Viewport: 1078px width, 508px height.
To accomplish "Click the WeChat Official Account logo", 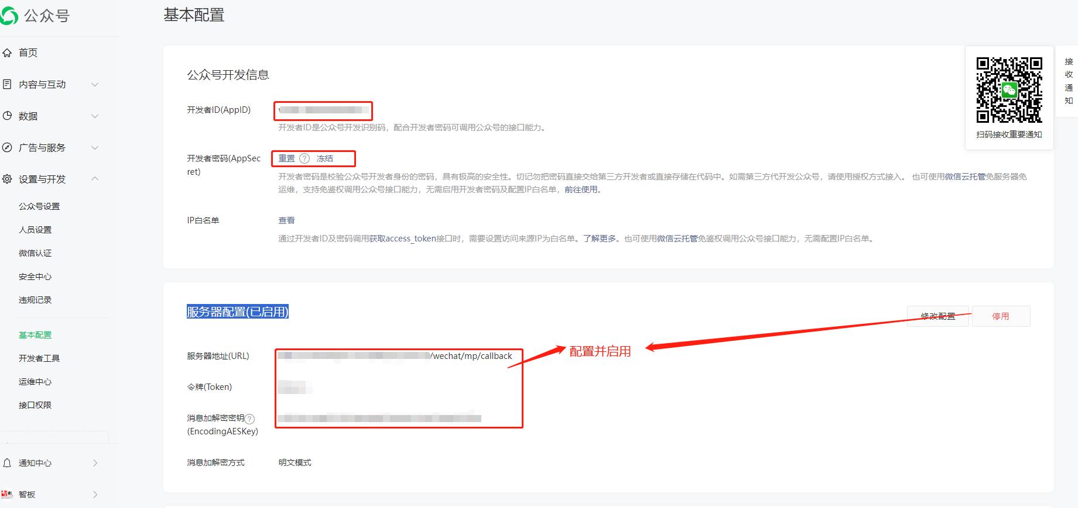I will 9,16.
